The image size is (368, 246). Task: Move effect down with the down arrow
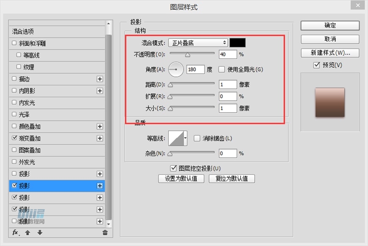[40, 232]
